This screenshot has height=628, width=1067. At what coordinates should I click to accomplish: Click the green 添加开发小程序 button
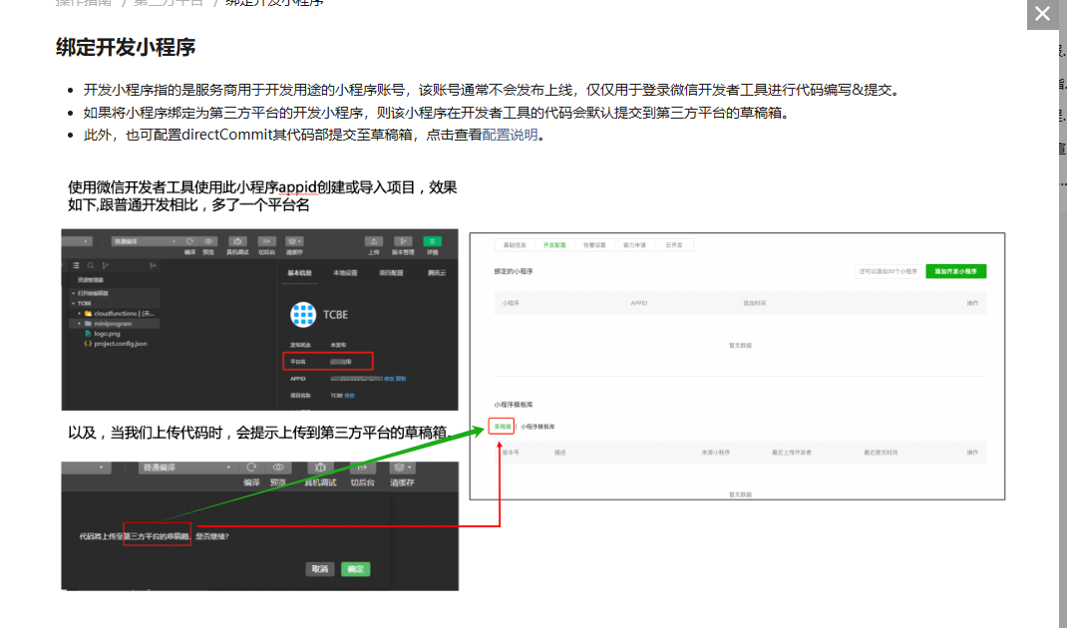(956, 271)
